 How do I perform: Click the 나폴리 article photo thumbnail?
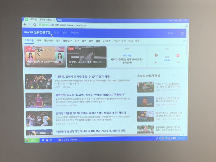click(39, 82)
